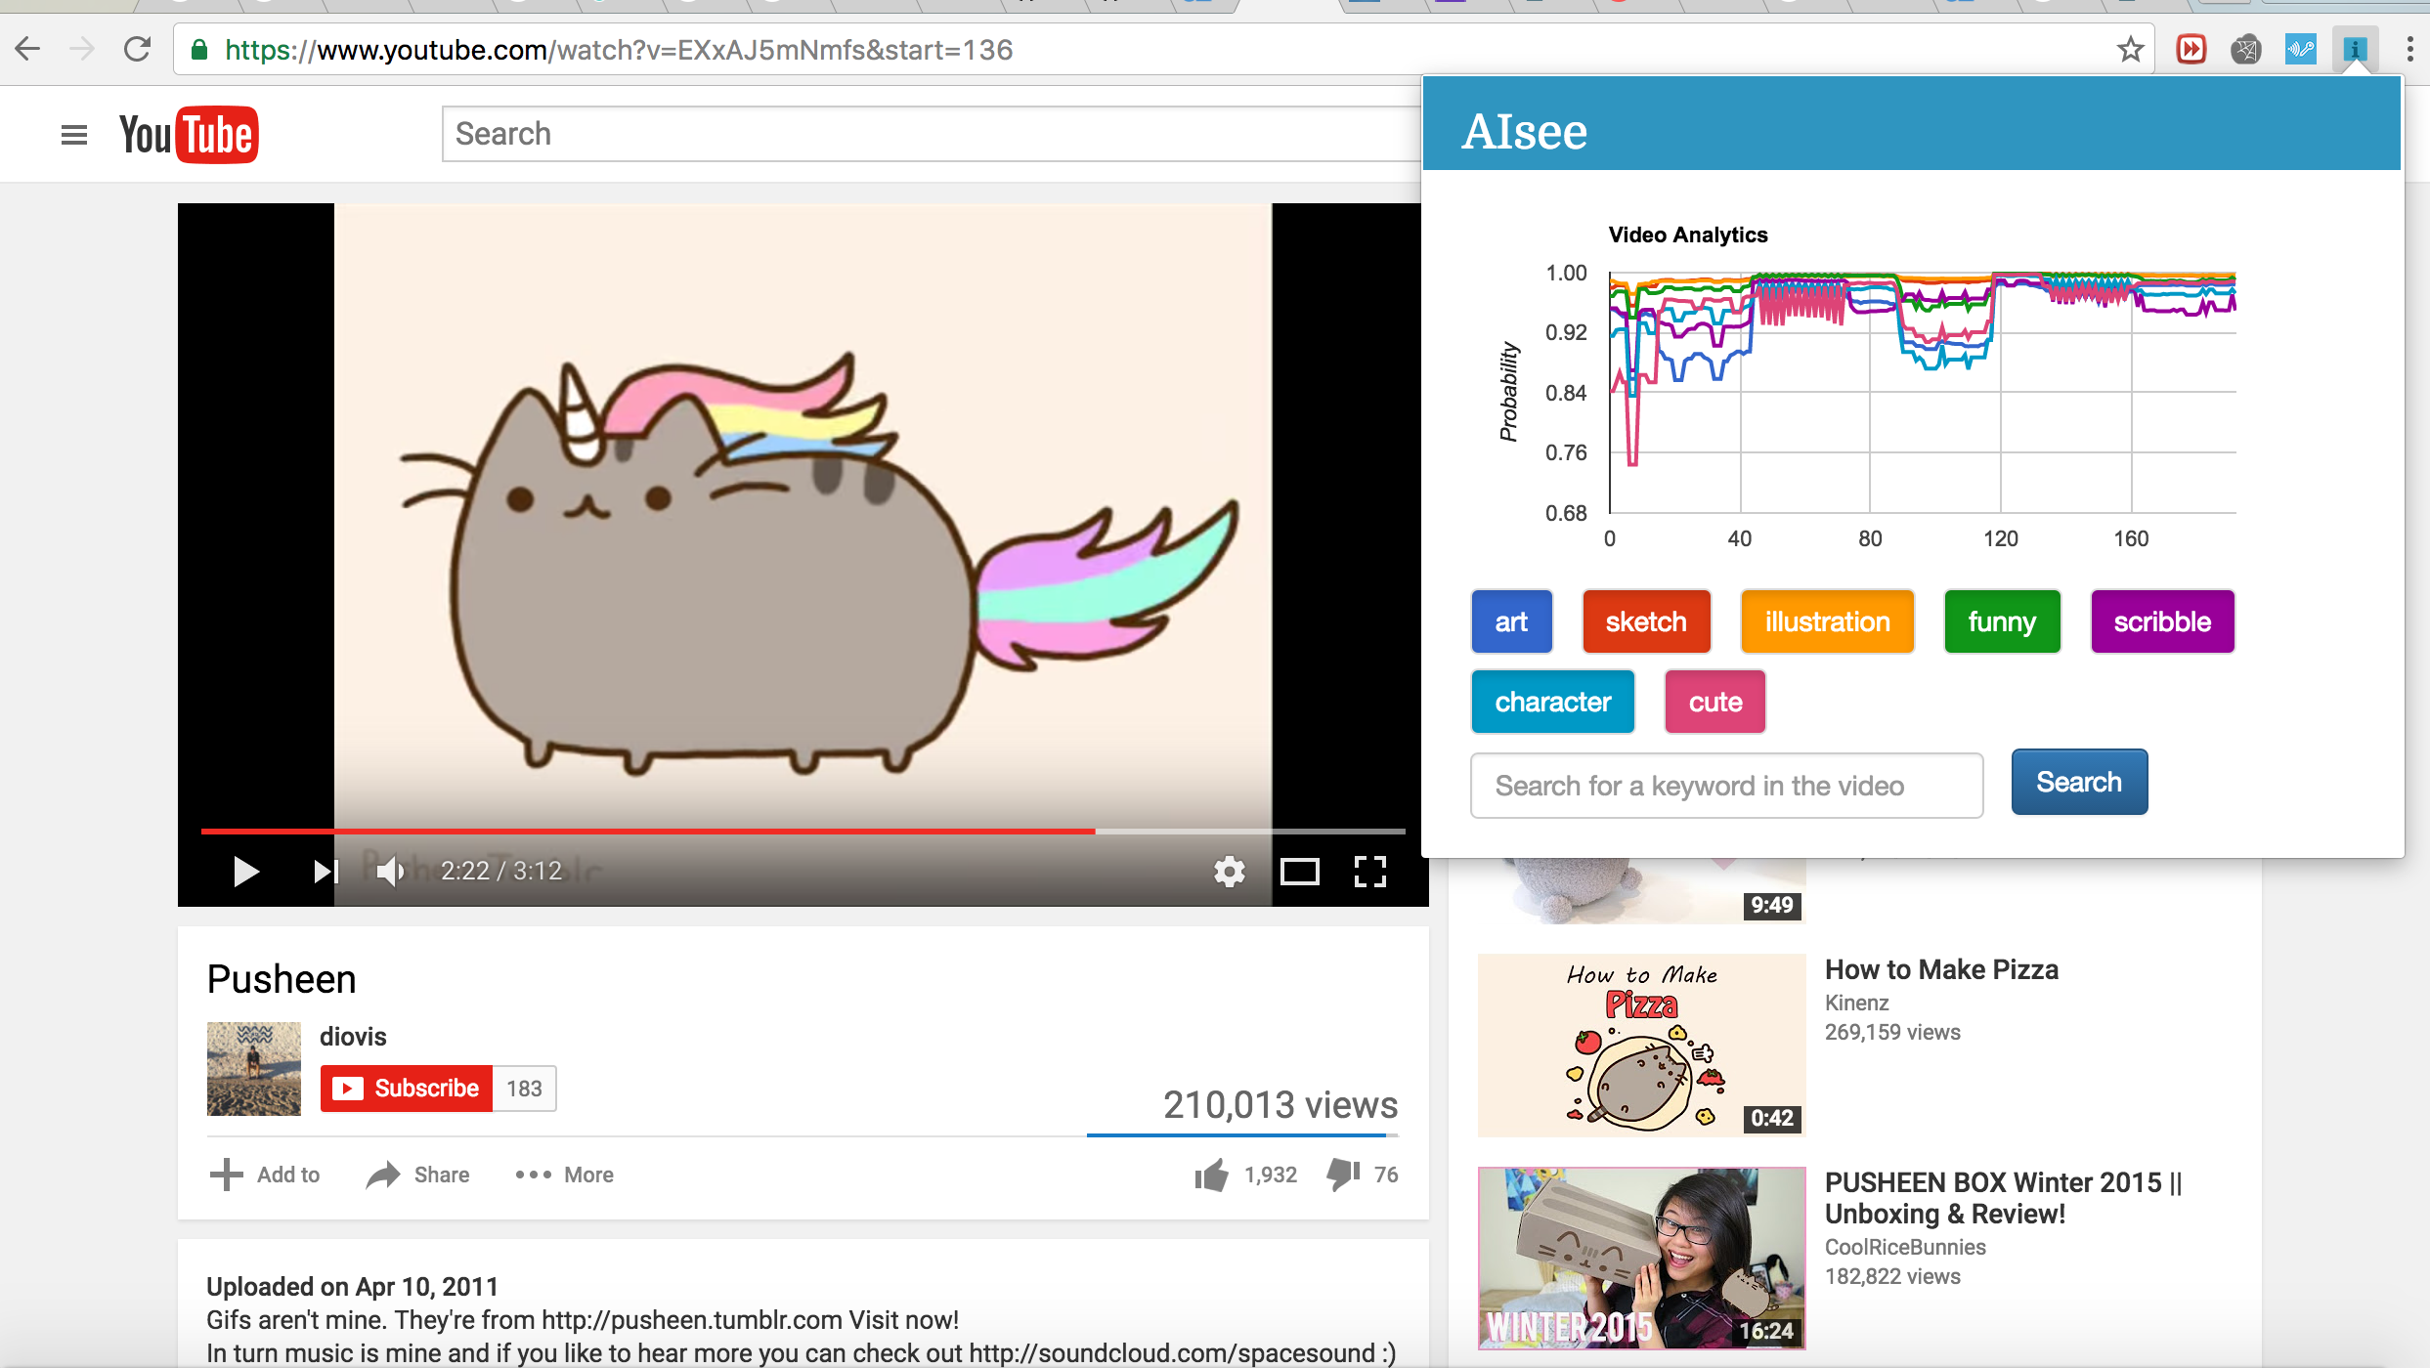Mute the video volume speaker icon
Image resolution: width=2430 pixels, height=1368 pixels.
(390, 871)
